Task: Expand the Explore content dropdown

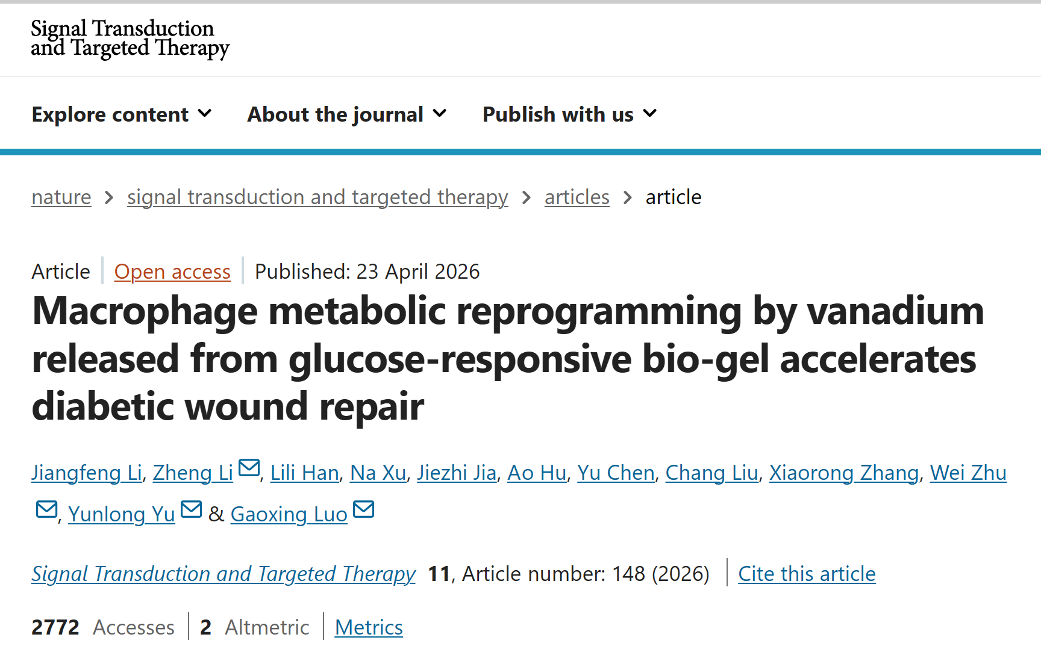Action: [122, 114]
